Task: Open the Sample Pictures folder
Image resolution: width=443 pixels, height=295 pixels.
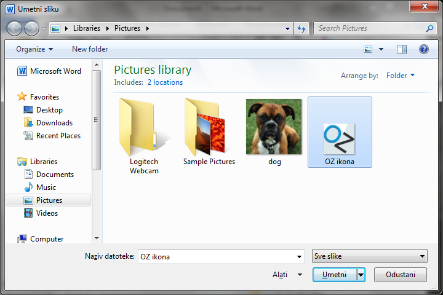Action: [209, 132]
